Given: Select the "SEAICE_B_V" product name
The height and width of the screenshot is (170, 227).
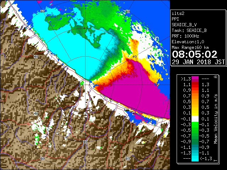Looking at the screenshot, I should [184, 25].
